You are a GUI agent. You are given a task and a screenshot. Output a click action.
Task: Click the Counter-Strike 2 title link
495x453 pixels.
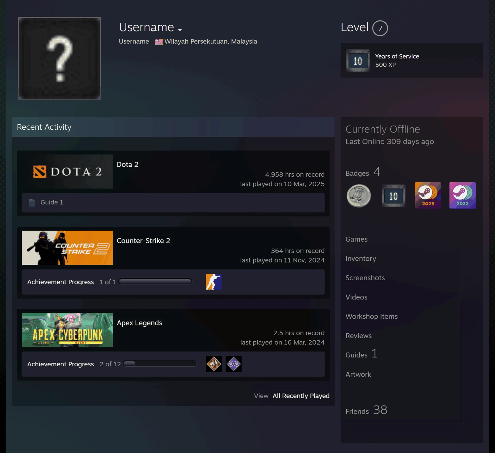tap(143, 241)
